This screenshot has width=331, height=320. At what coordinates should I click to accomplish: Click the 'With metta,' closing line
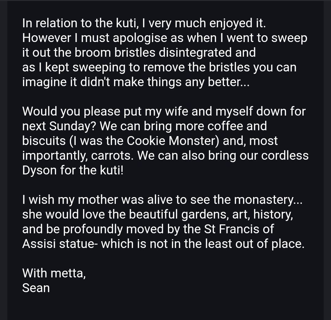pos(54,273)
